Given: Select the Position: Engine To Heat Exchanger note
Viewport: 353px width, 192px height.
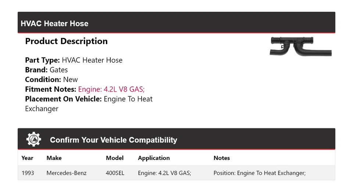Looking at the screenshot, I should (x=260, y=173).
